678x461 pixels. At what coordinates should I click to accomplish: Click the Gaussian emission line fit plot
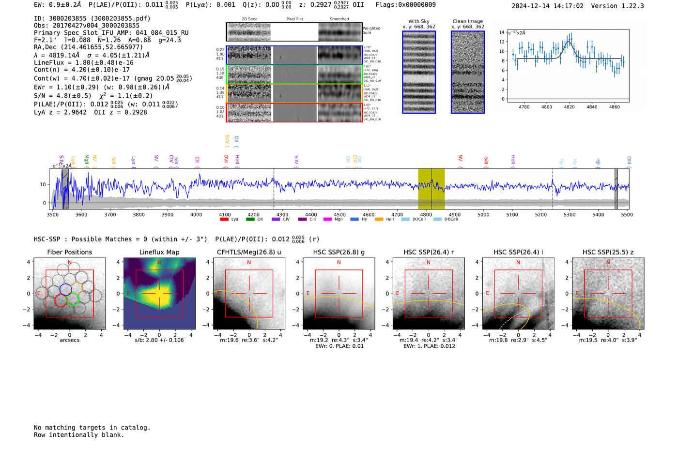tap(568, 66)
